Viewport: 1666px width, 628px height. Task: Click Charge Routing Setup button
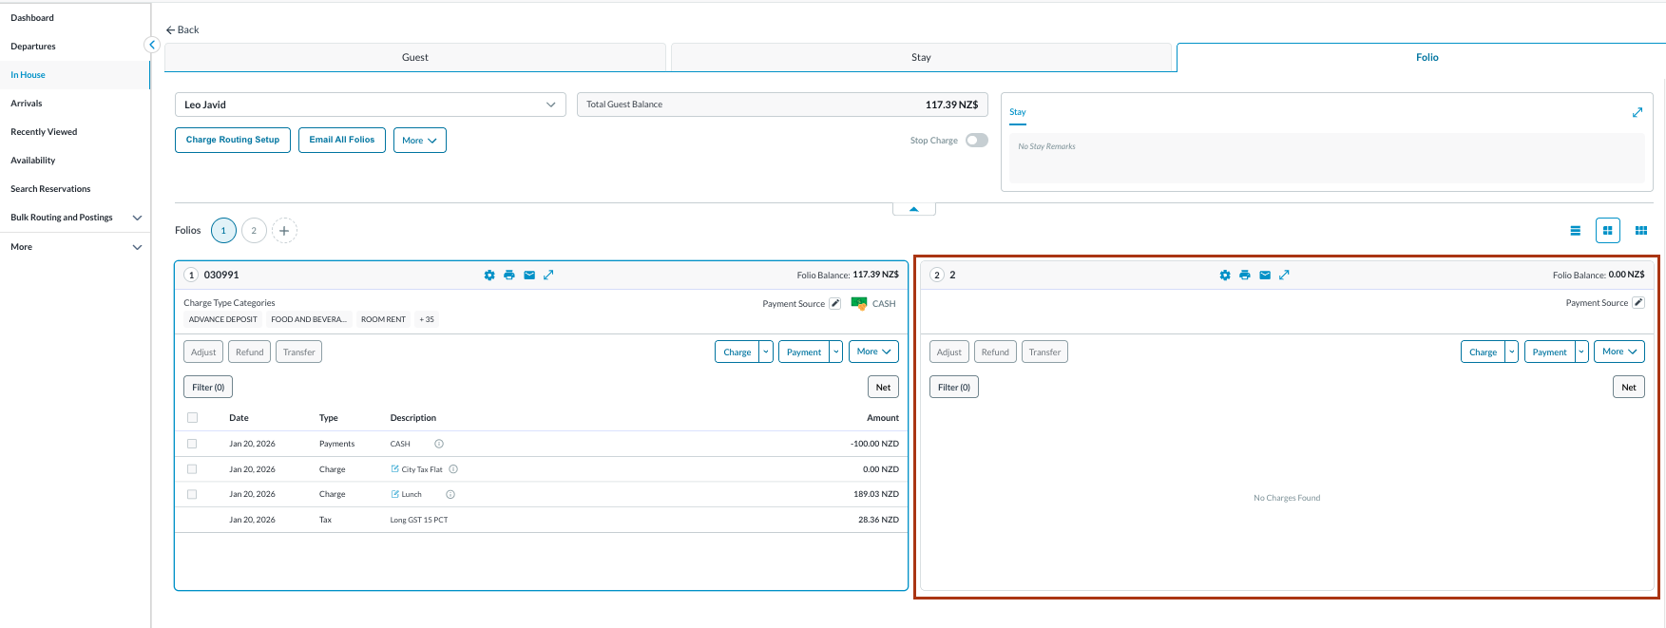233,141
